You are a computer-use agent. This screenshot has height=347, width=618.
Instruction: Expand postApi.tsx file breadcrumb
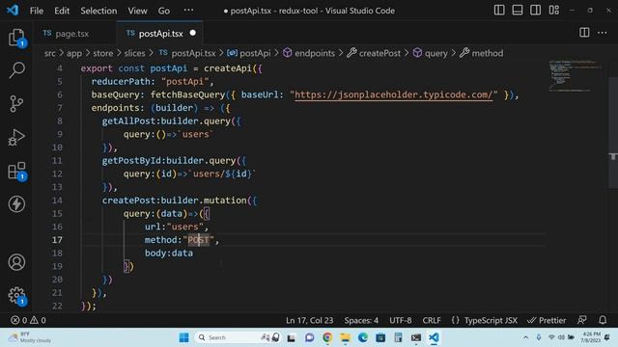pos(187,53)
